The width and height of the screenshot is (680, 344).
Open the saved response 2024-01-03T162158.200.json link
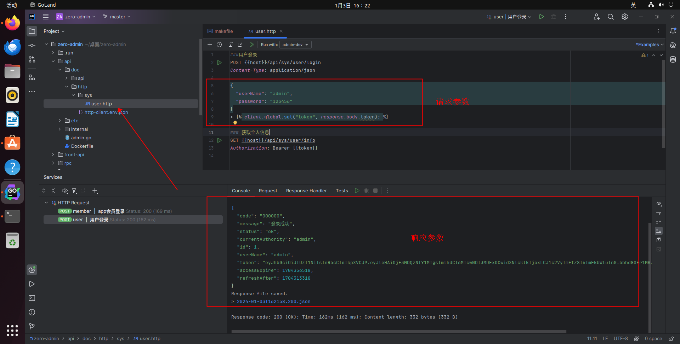click(274, 302)
